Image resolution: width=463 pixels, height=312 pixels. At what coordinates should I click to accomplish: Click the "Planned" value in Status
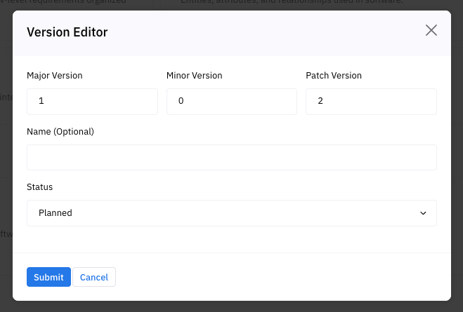(x=56, y=213)
